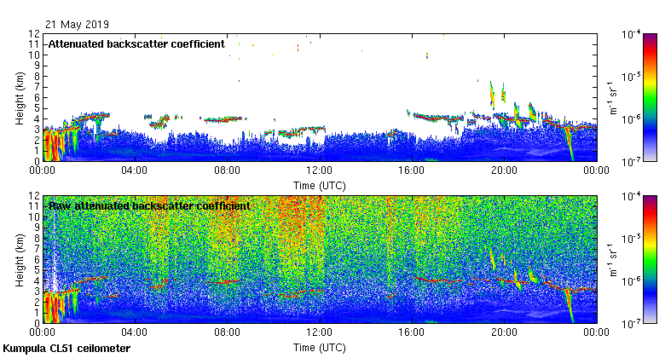Viewport: 665px width, 358px height.
Task: Click the starting 00:00 tick label of lower plot
Action: [42, 332]
